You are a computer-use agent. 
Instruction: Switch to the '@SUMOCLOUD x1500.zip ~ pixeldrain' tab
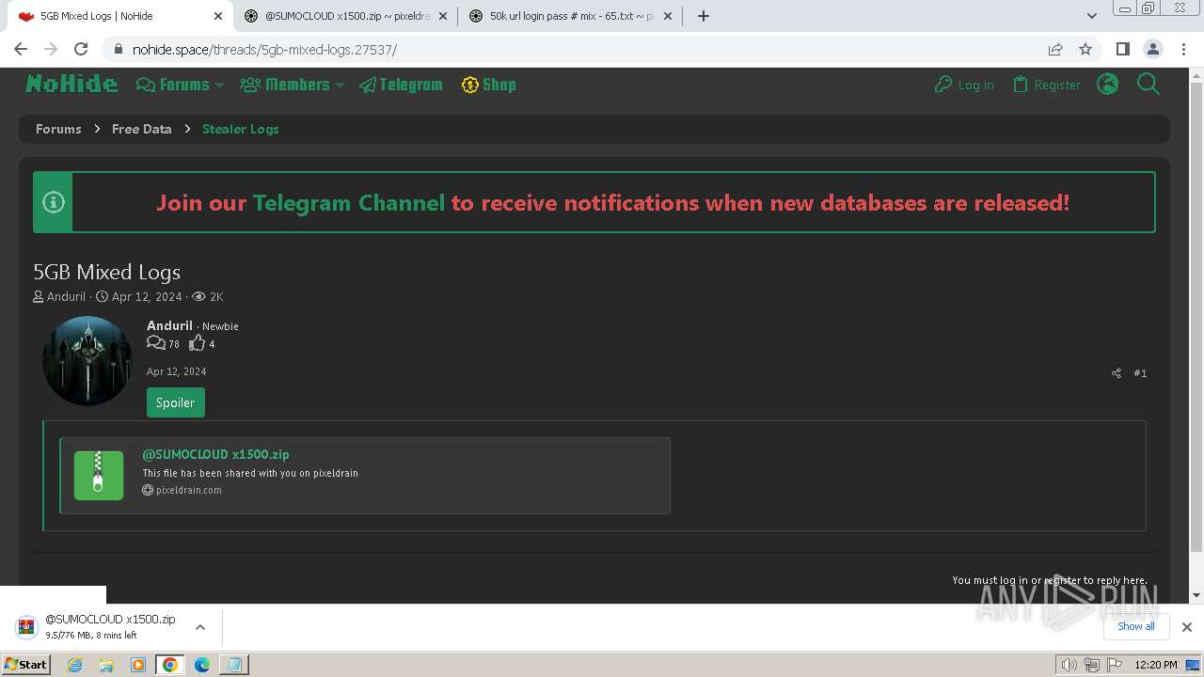344,16
